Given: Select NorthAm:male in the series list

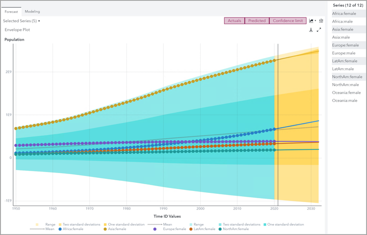Looking at the screenshot, I should coord(349,85).
